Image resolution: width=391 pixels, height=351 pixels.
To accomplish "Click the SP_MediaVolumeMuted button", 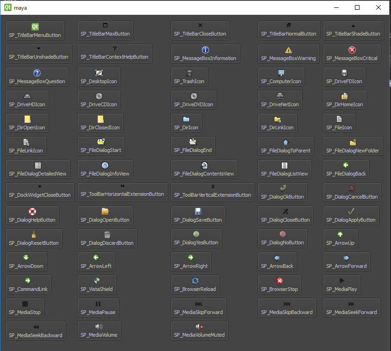I will pyautogui.click(x=199, y=331).
